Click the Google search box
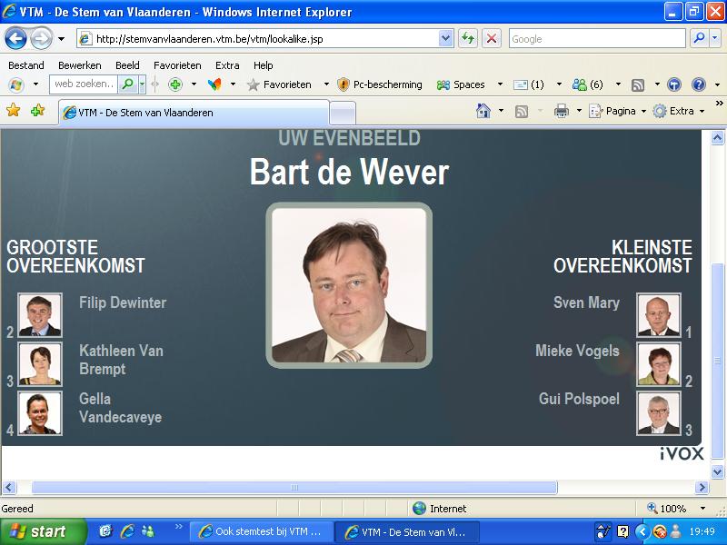 [x=597, y=39]
